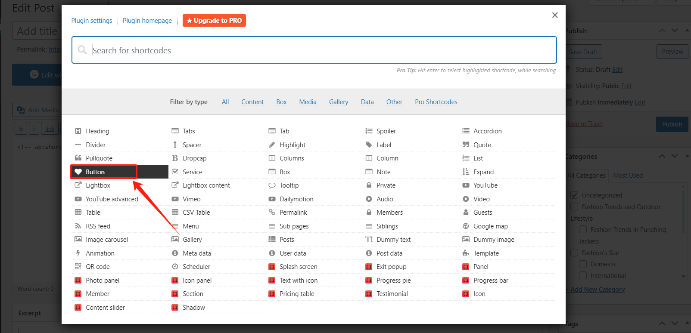Click the Private shortcode lock icon

coord(369,185)
